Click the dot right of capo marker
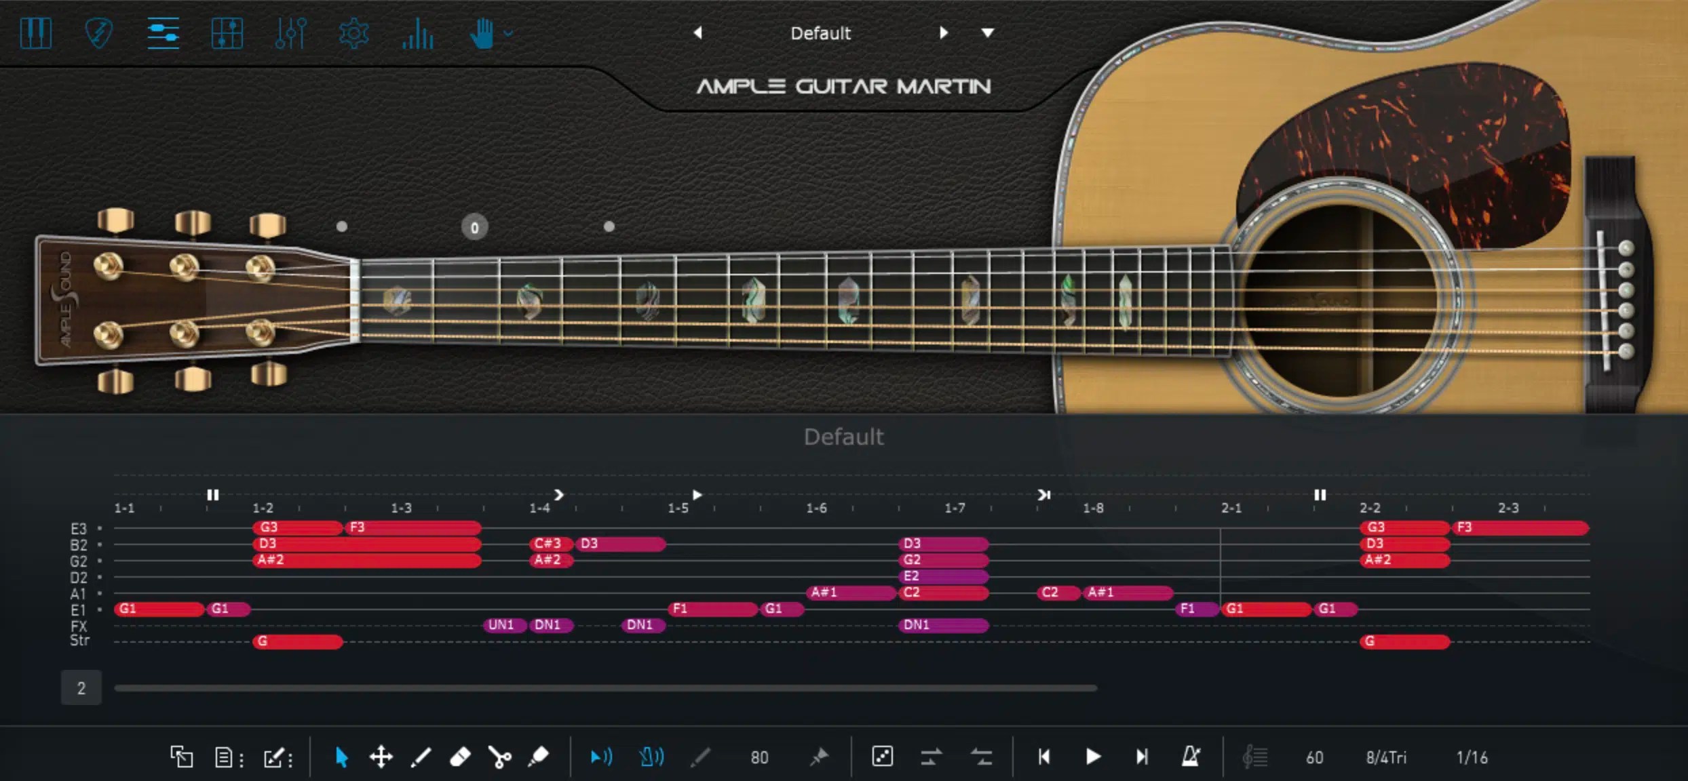 tap(609, 226)
